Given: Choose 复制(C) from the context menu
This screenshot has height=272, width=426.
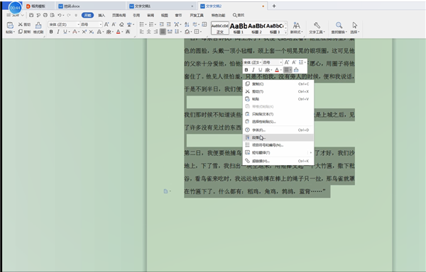Looking at the screenshot, I should pos(278,84).
